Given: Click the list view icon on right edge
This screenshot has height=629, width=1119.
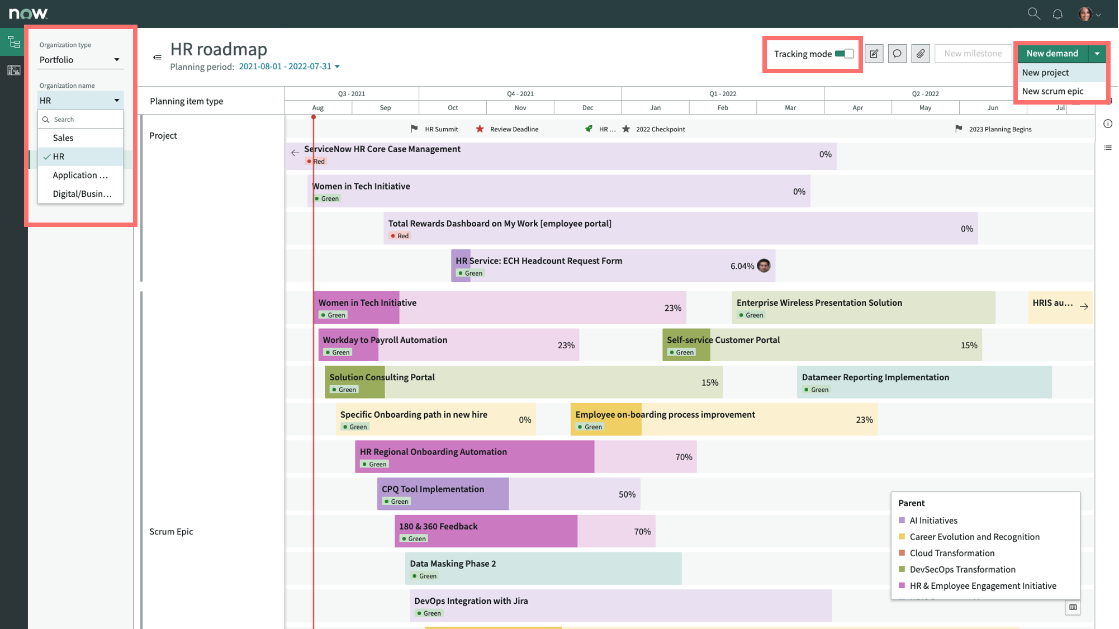Looking at the screenshot, I should pos(1108,148).
